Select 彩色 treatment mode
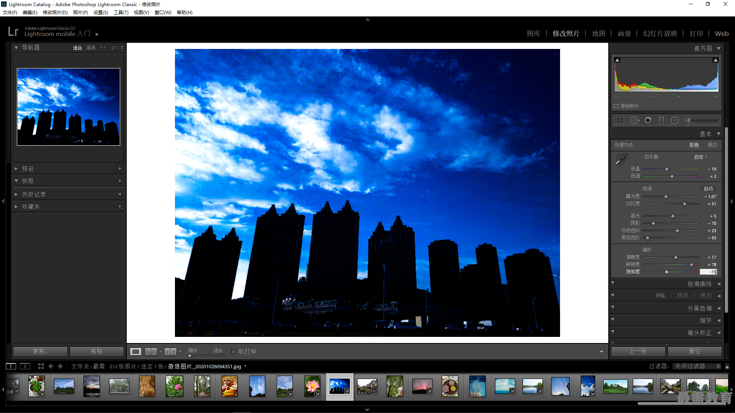Viewport: 735px width, 413px height. tap(694, 145)
